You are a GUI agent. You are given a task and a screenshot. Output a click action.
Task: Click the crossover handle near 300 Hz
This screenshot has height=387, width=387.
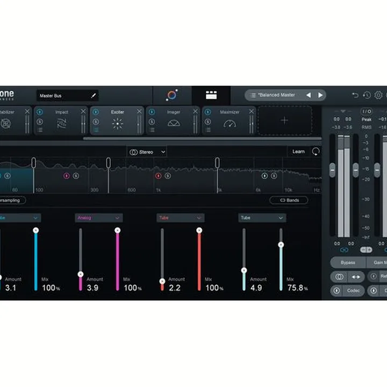(109, 163)
